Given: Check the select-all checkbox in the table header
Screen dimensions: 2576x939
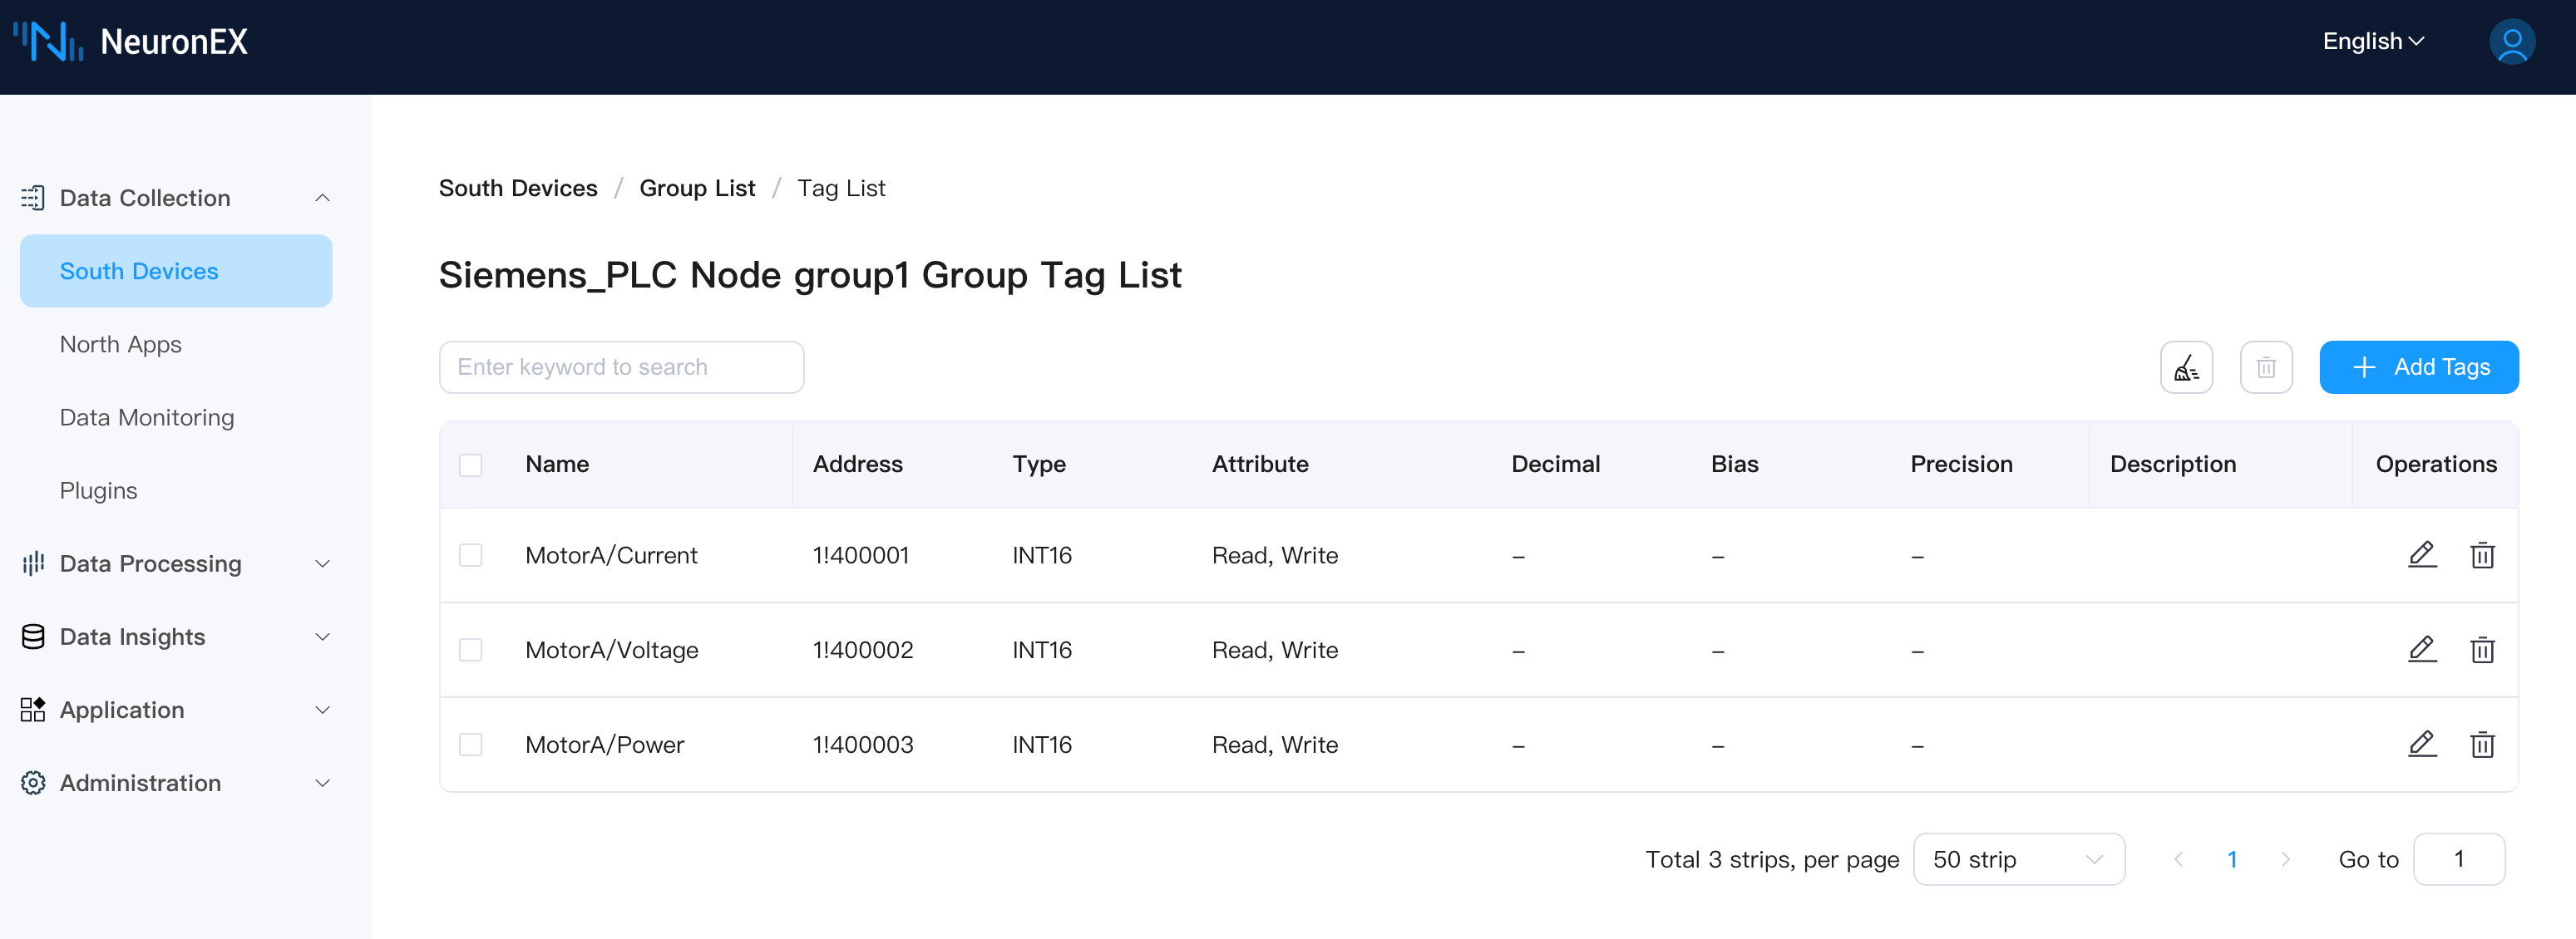Looking at the screenshot, I should (470, 465).
